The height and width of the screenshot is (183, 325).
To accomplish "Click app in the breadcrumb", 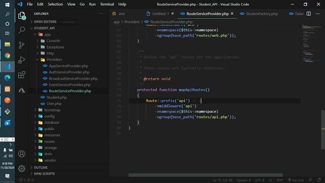I will tap(116, 22).
